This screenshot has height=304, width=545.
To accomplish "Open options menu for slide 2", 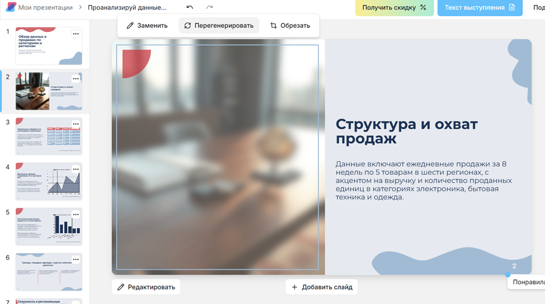I will (76, 79).
